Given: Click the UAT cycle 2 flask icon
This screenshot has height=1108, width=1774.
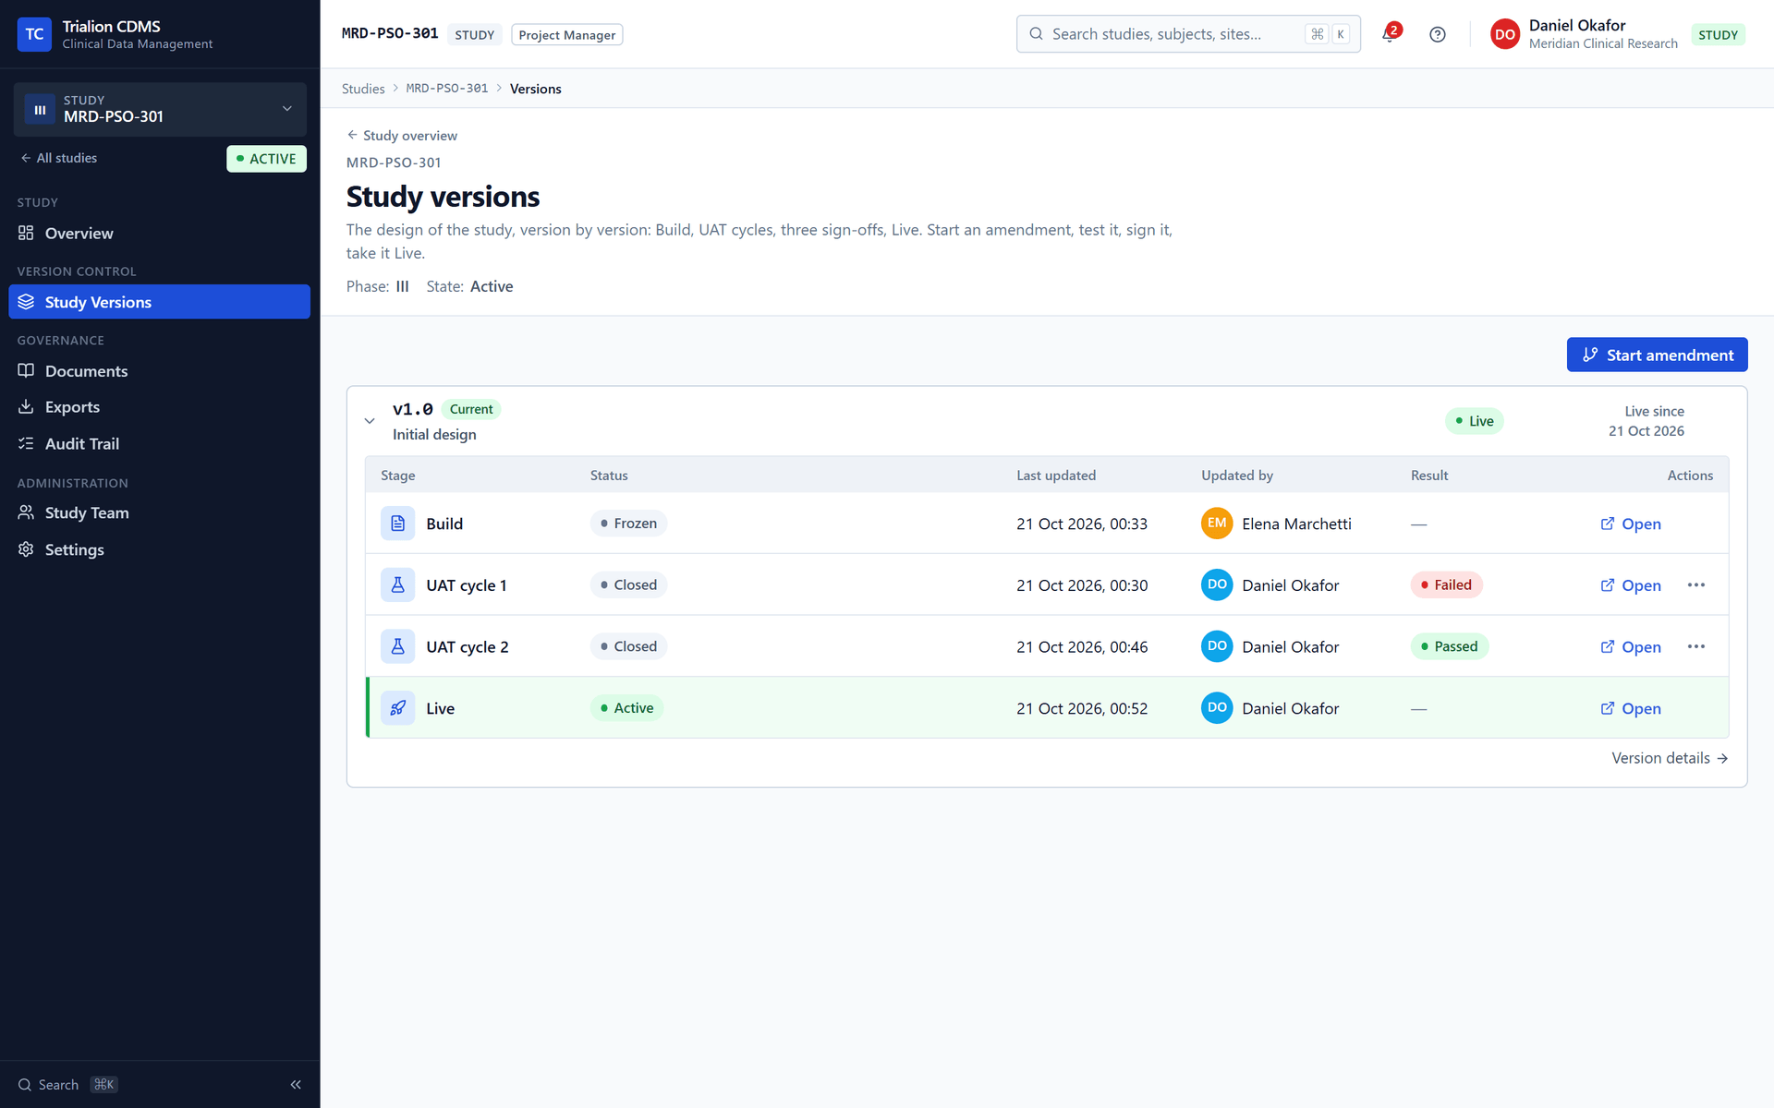Looking at the screenshot, I should coord(397,647).
